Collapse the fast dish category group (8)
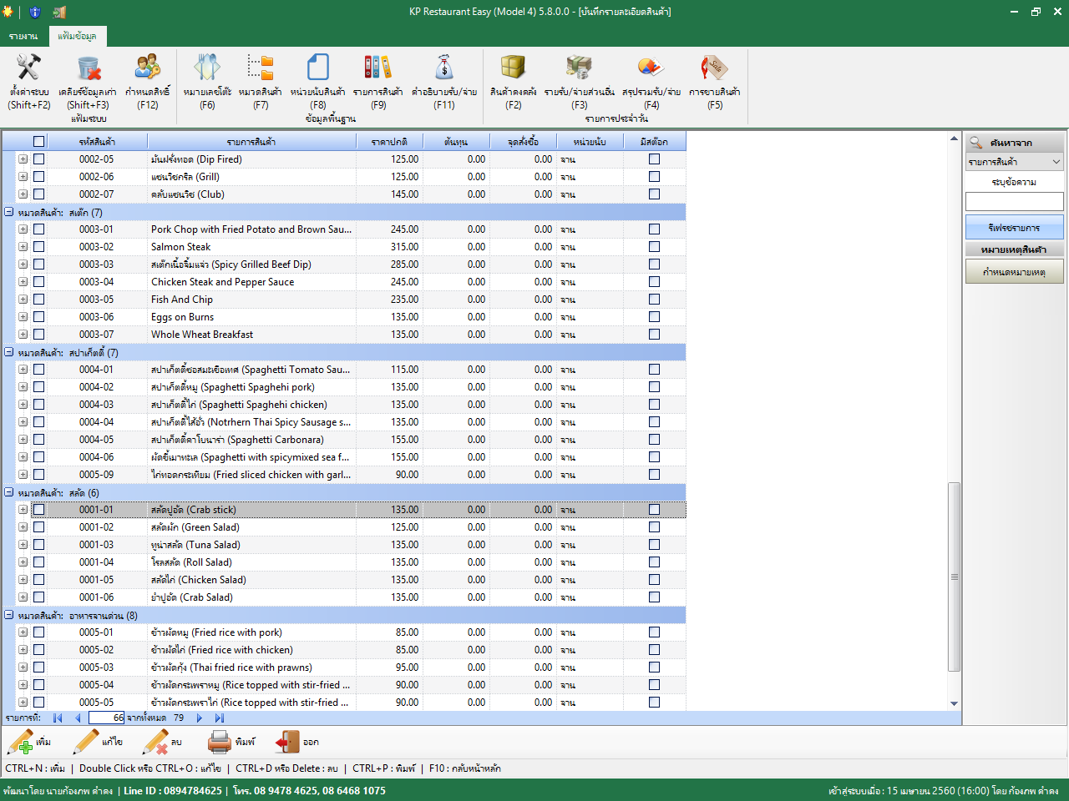1069x801 pixels. click(8, 615)
